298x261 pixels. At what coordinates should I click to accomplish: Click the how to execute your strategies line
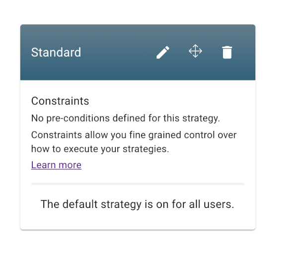pyautogui.click(x=100, y=149)
